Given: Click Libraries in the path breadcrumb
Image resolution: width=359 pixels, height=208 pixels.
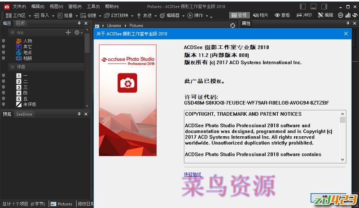Looking at the screenshot, I should coord(114,26).
